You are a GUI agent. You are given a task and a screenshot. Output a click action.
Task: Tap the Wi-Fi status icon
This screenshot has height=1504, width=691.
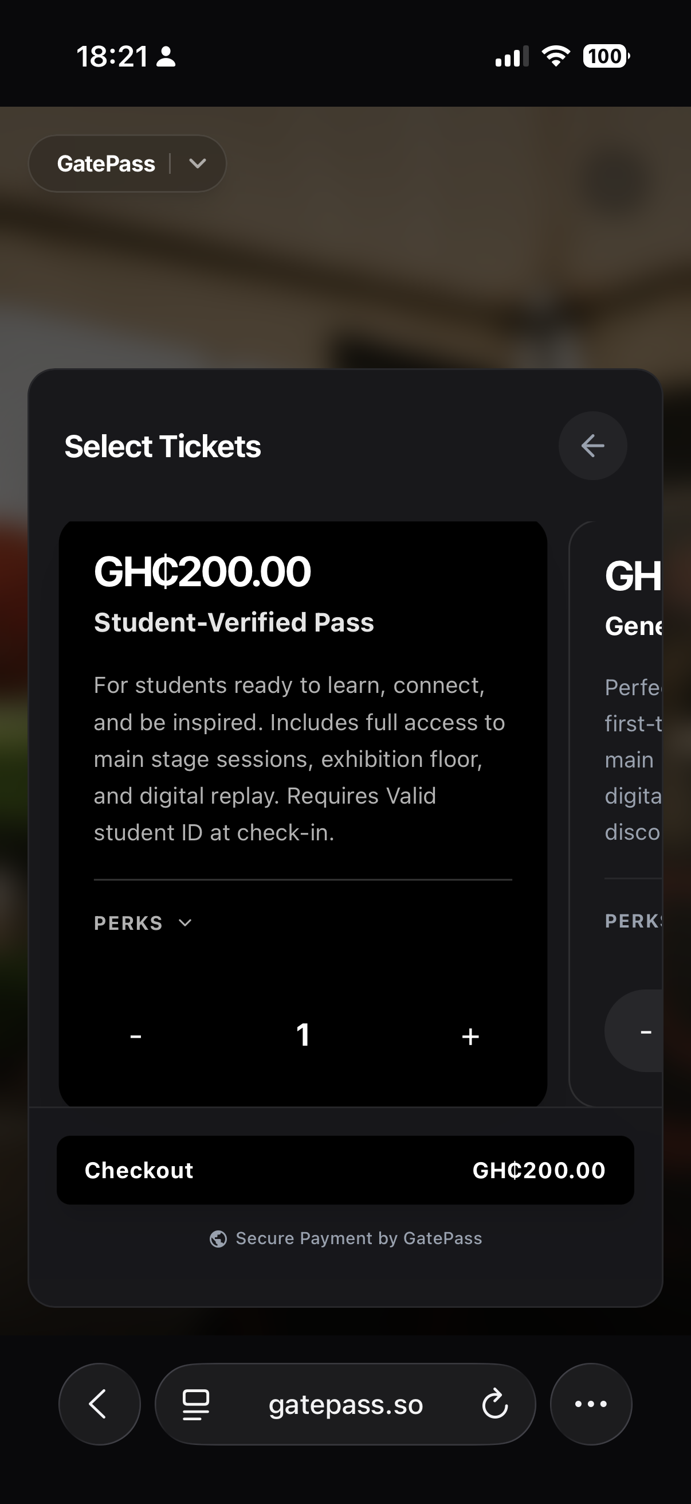pyautogui.click(x=556, y=57)
